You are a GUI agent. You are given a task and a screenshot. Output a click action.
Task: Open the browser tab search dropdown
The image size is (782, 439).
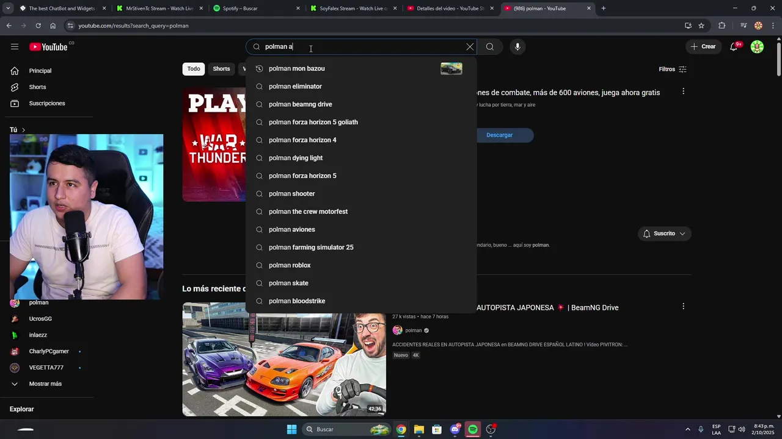(8, 9)
